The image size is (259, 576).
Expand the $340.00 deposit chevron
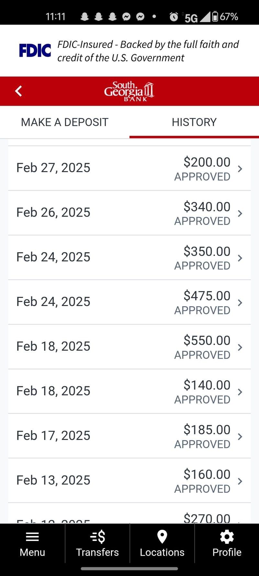(x=240, y=213)
